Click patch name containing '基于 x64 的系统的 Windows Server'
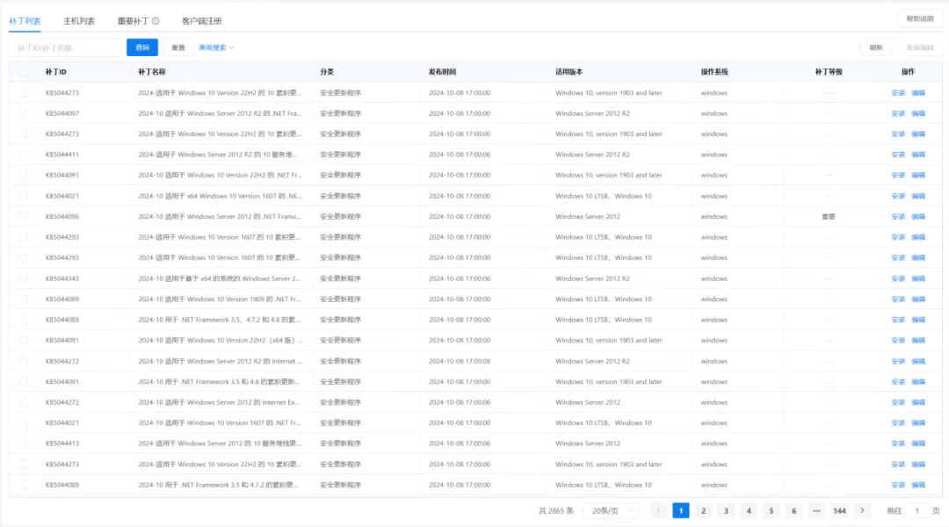 click(219, 278)
